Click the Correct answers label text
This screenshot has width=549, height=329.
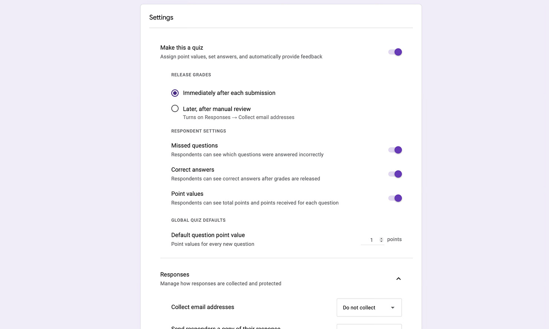193,169
